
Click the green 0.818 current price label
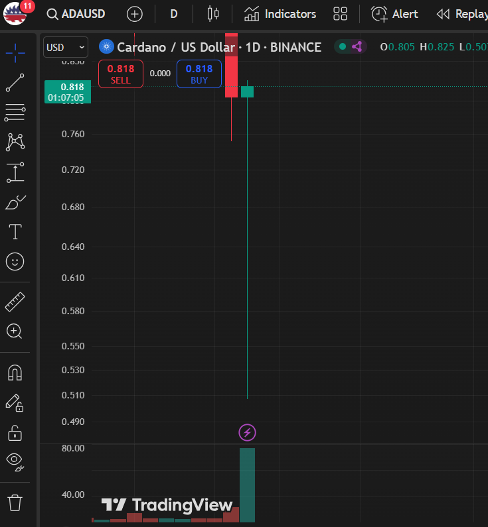coord(68,91)
